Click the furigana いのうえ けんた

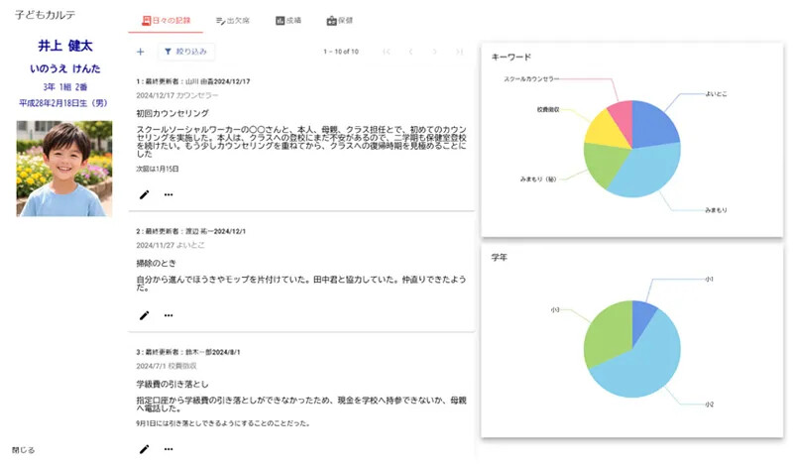coord(65,68)
